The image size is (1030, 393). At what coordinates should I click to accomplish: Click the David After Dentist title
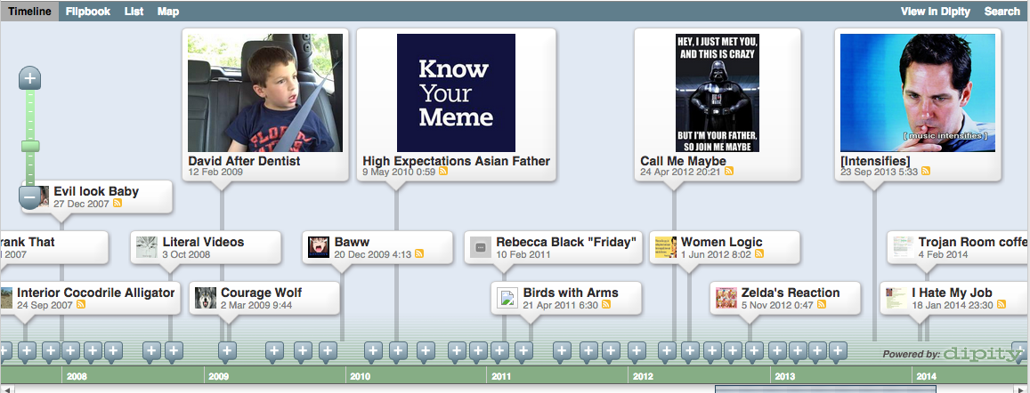(x=244, y=161)
